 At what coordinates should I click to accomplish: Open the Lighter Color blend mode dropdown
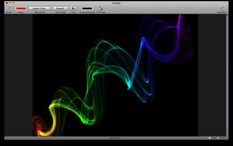(40, 9)
